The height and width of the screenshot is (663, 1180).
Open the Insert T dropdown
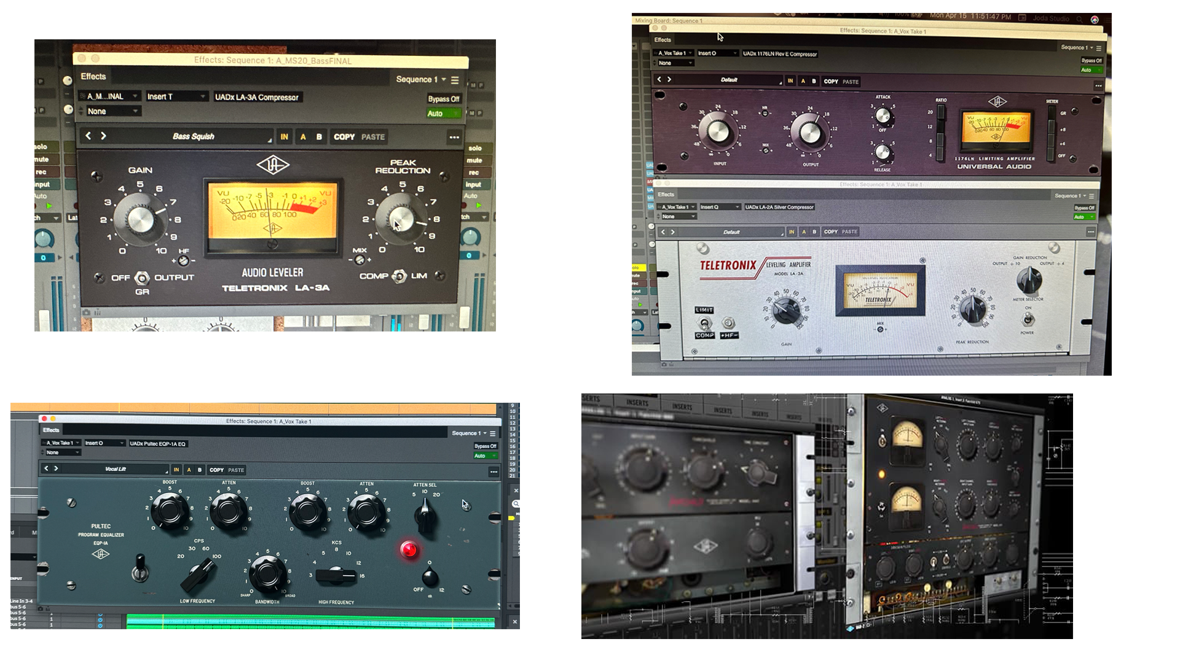point(176,96)
